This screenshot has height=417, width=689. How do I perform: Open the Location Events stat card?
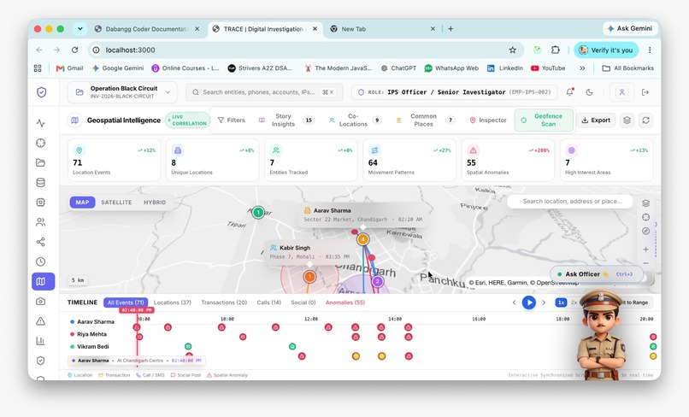(x=115, y=160)
